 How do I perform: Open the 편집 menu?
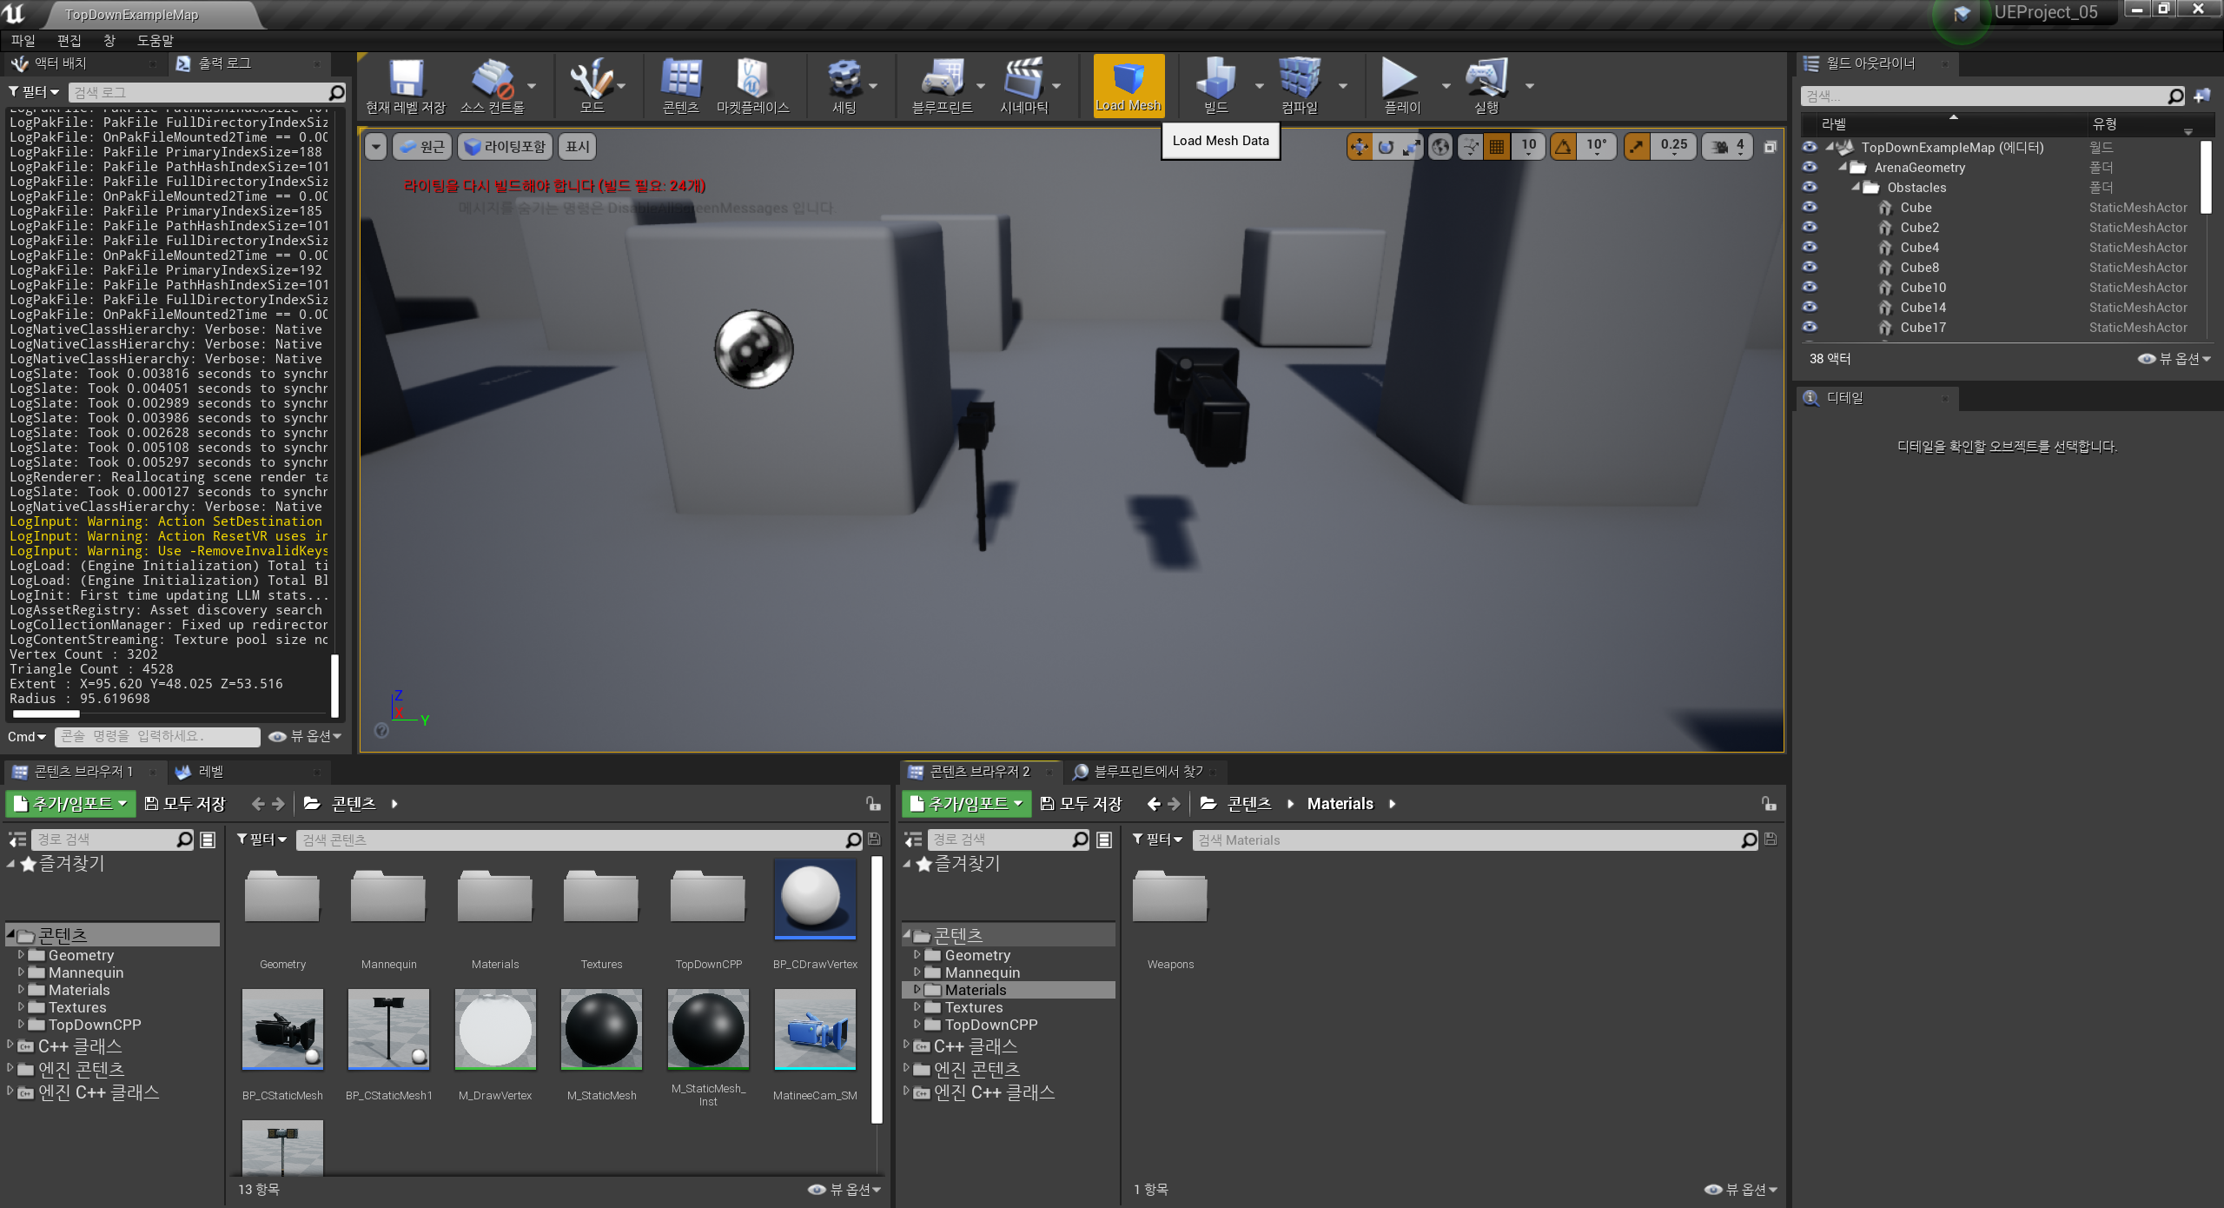click(x=69, y=41)
